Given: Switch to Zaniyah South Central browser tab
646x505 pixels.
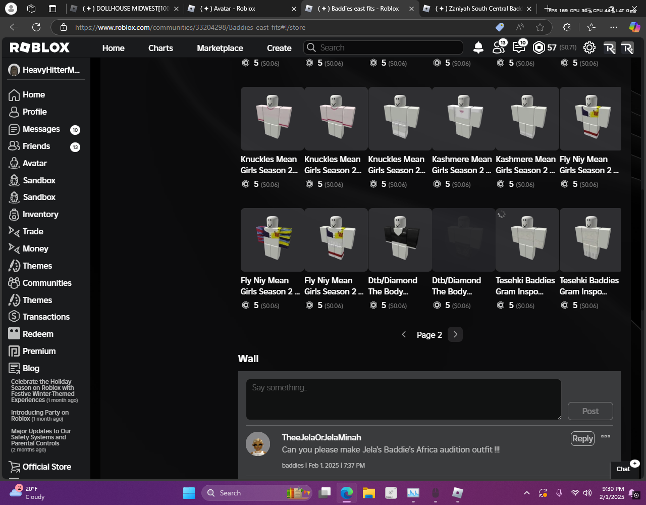Looking at the screenshot, I should tap(478, 9).
